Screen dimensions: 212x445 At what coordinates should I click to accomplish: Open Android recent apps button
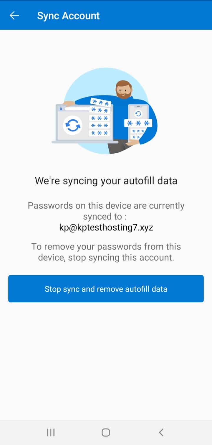(x=51, y=432)
